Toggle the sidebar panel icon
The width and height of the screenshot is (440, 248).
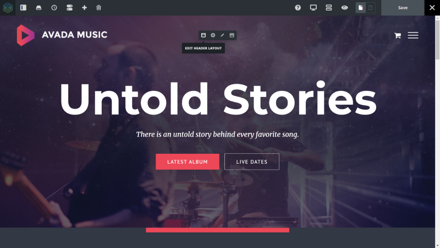pyautogui.click(x=23, y=8)
